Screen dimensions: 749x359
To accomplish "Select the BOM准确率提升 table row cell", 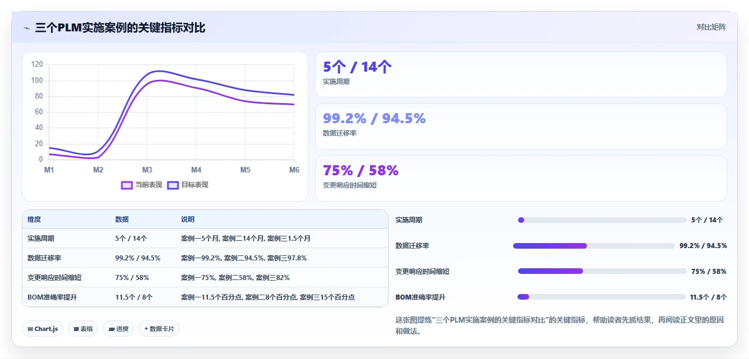I will [52, 297].
